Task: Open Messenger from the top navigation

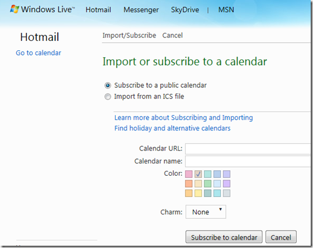Action: pos(141,10)
